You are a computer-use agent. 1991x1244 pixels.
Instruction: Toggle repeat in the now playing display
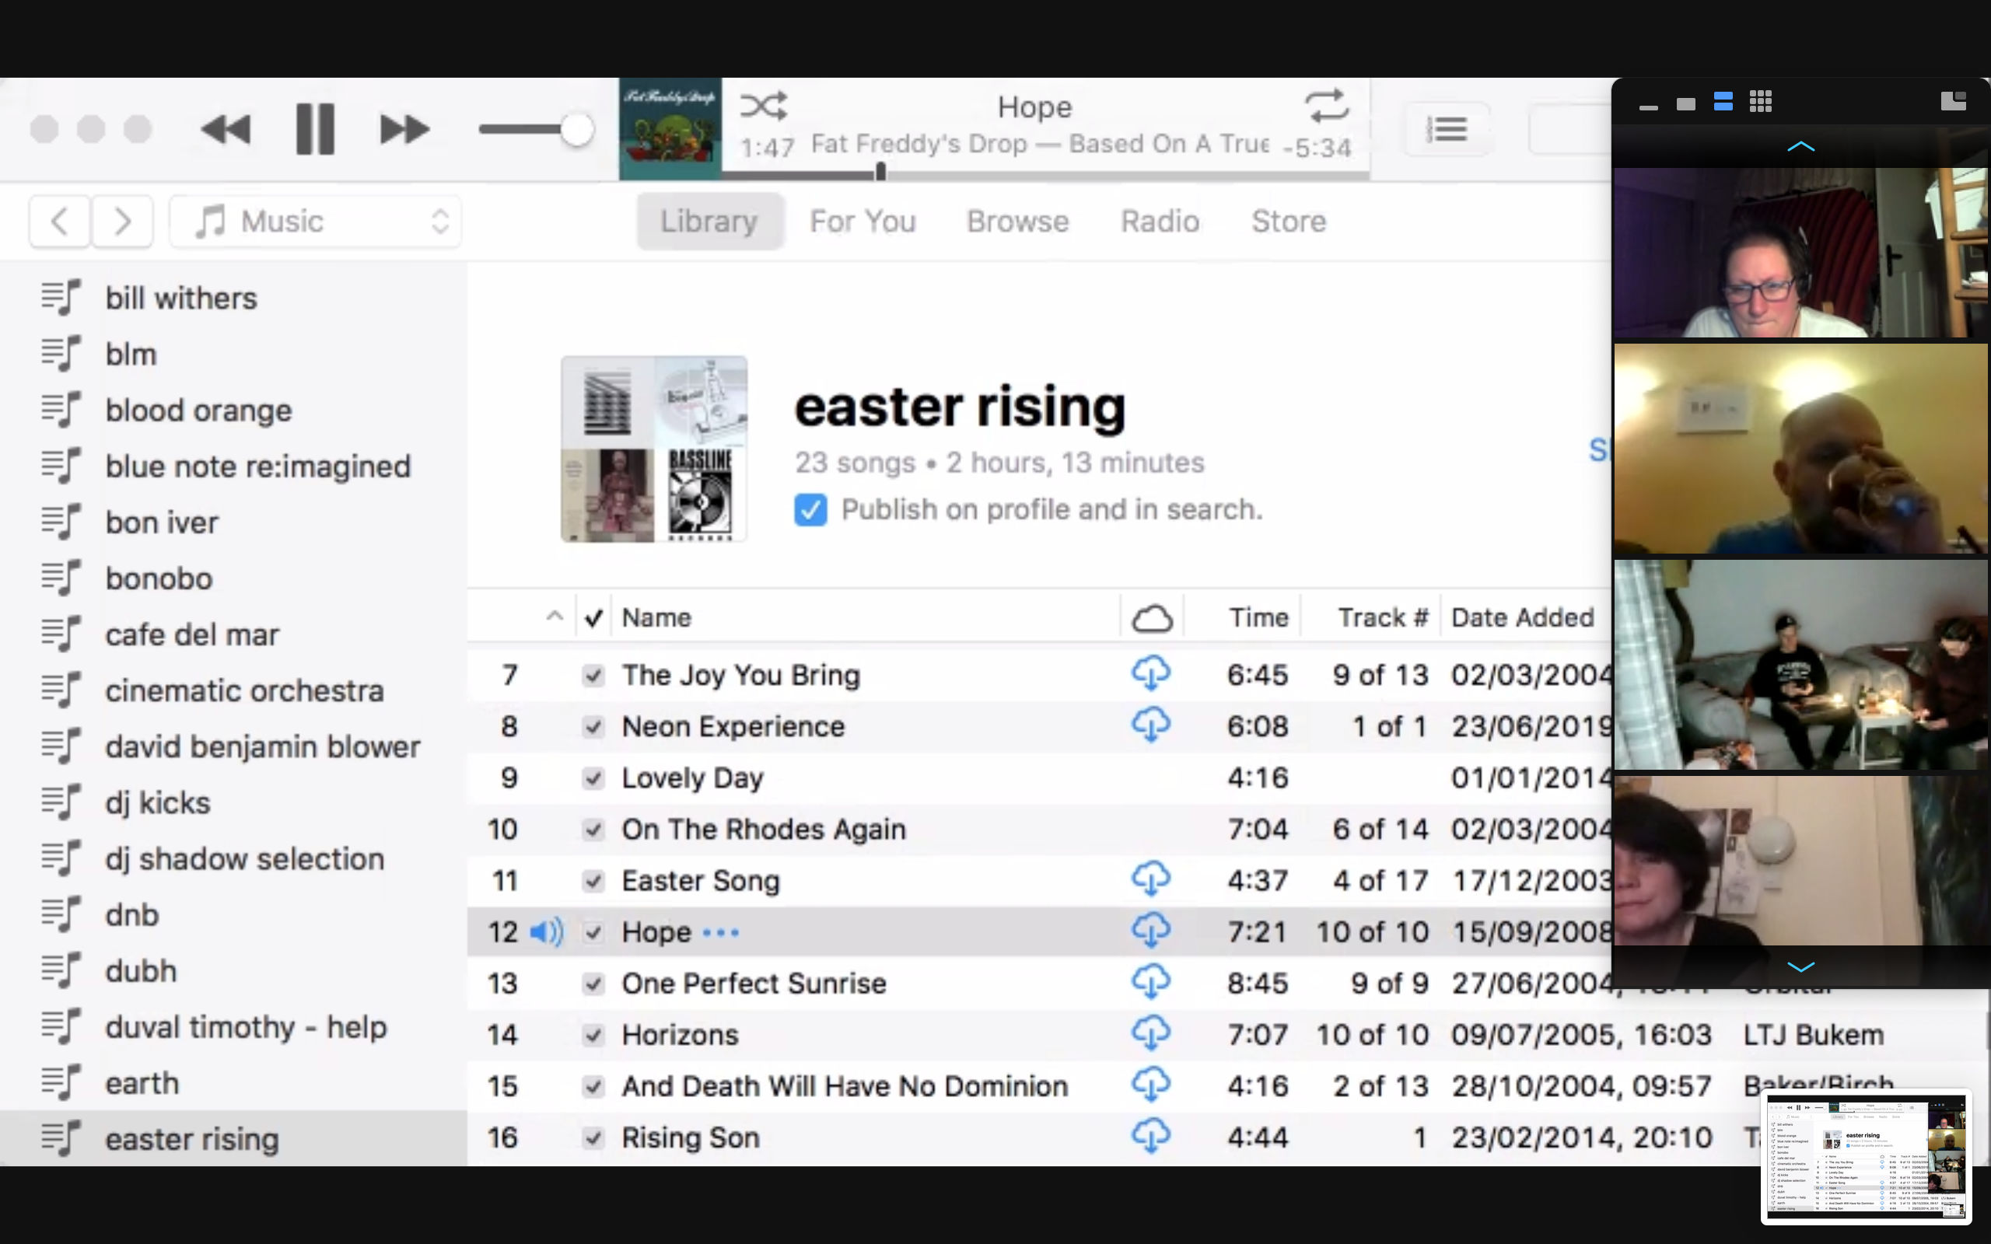coord(1326,107)
